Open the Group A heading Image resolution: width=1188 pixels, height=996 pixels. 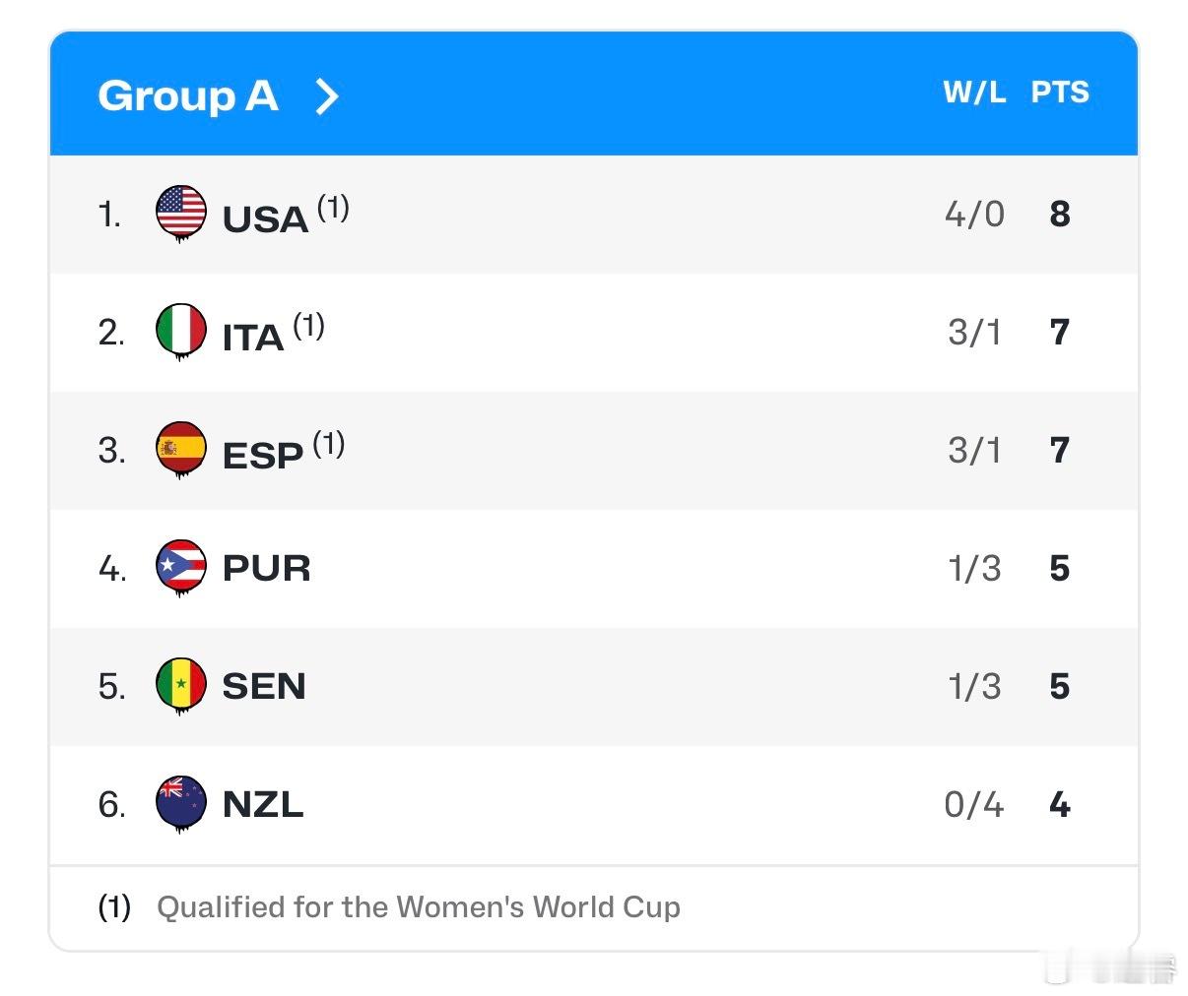[188, 95]
